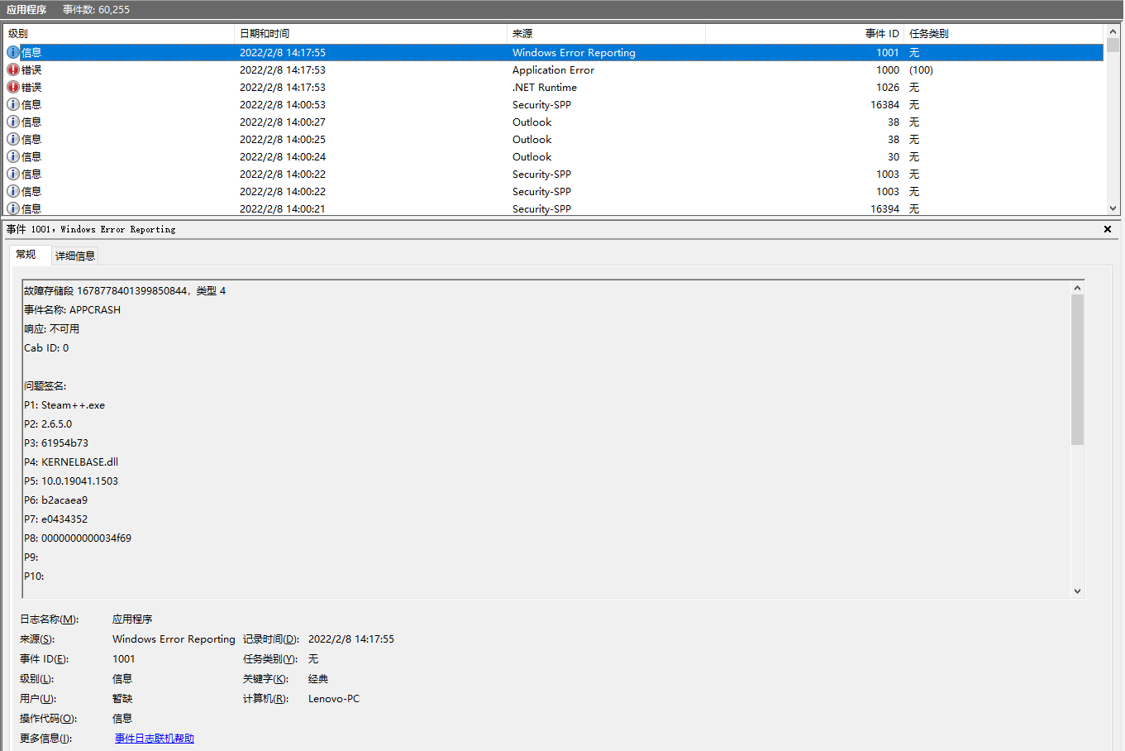Select the Security-SPP event 16384 row

tap(554, 104)
